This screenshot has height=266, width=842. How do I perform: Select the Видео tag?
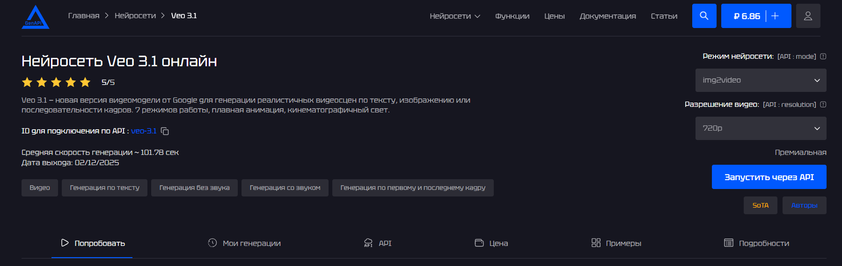click(40, 188)
